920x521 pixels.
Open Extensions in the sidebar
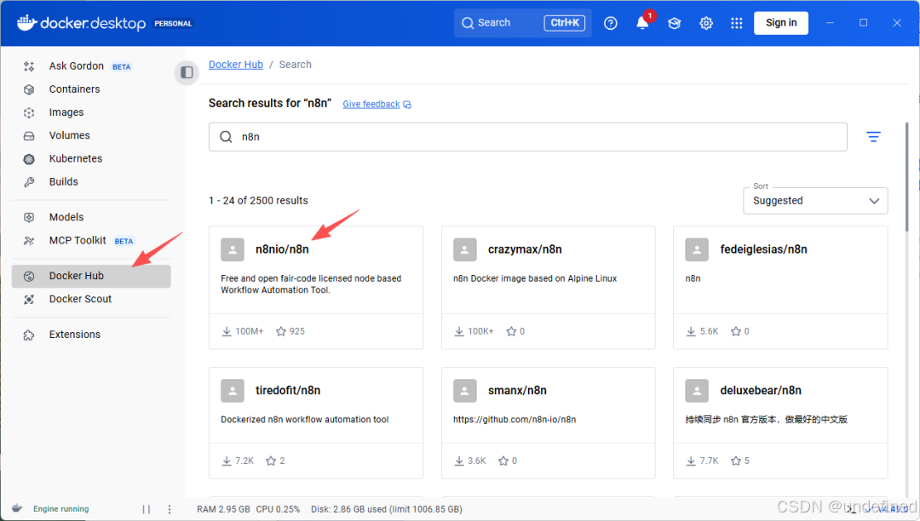point(91,335)
